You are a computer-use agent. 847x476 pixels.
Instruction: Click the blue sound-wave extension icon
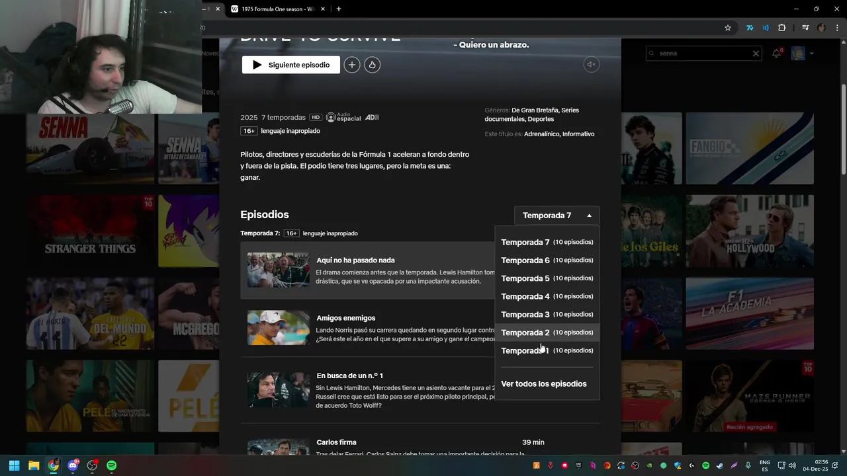766,28
